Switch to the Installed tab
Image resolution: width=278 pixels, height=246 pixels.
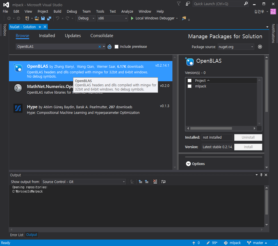47,36
